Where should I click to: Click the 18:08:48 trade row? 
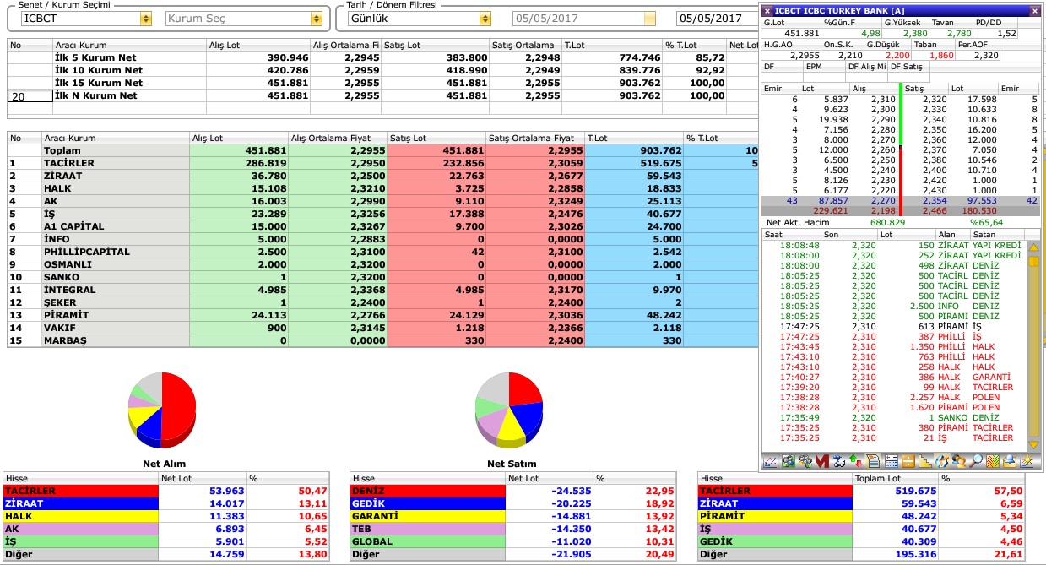[894, 245]
